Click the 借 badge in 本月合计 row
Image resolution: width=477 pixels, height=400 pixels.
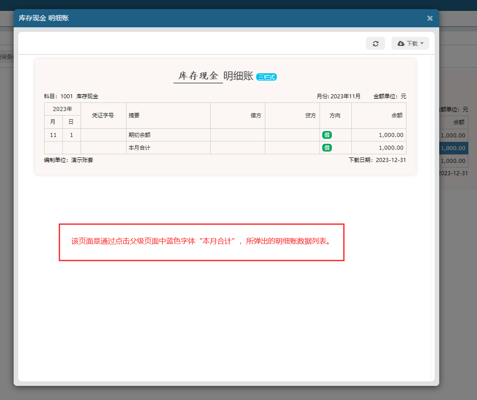tap(327, 148)
